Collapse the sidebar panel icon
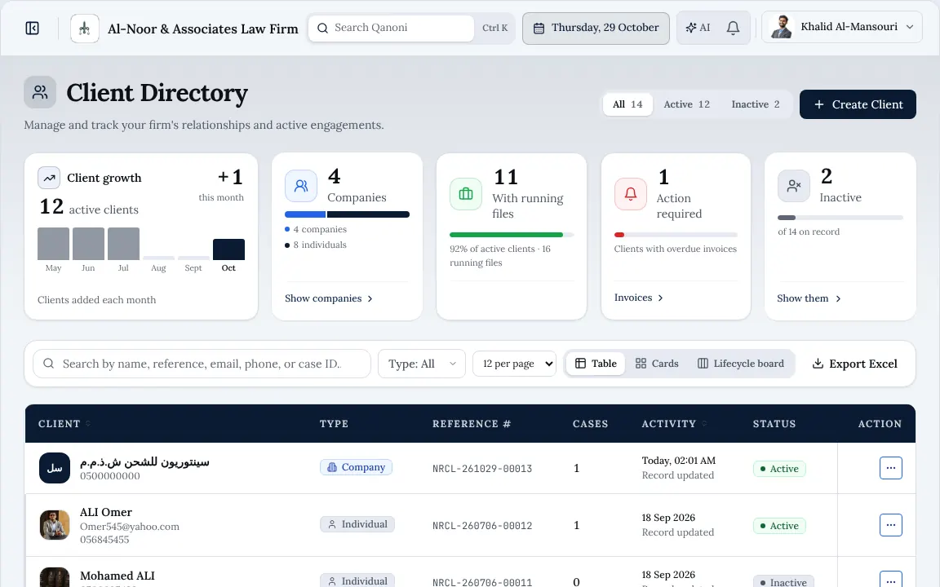This screenshot has width=940, height=587. pyautogui.click(x=33, y=29)
